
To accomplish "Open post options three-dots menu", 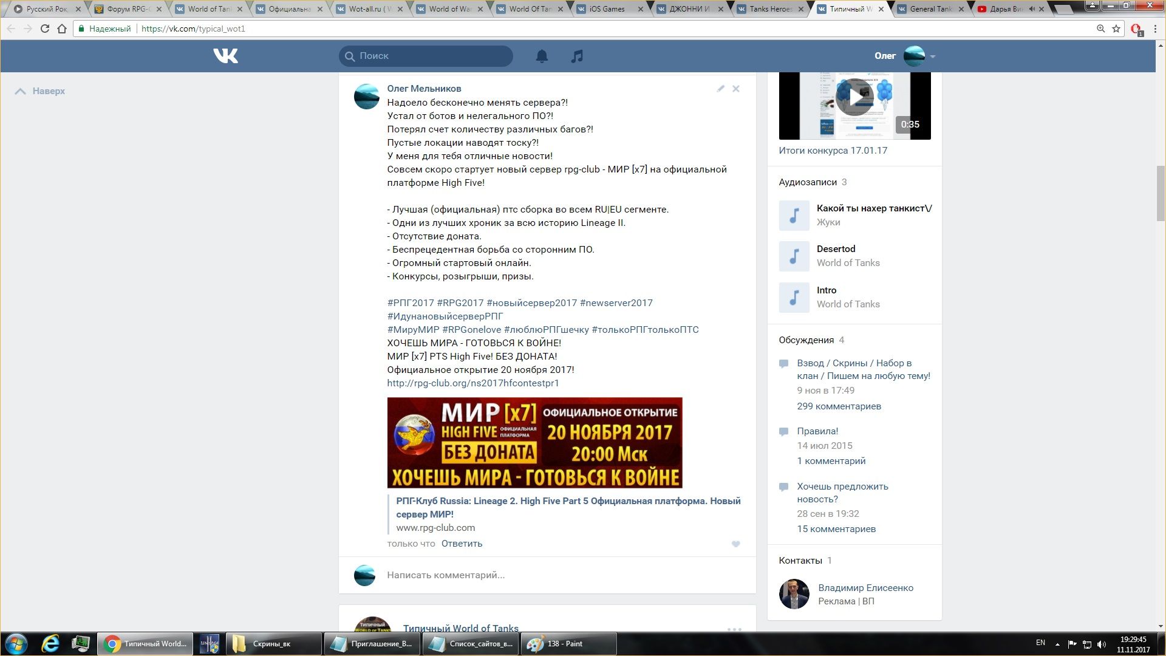I will coord(734,629).
